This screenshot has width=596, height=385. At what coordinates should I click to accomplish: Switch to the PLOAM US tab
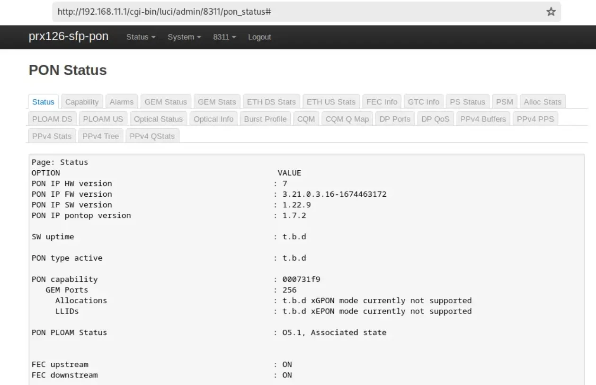pos(103,119)
